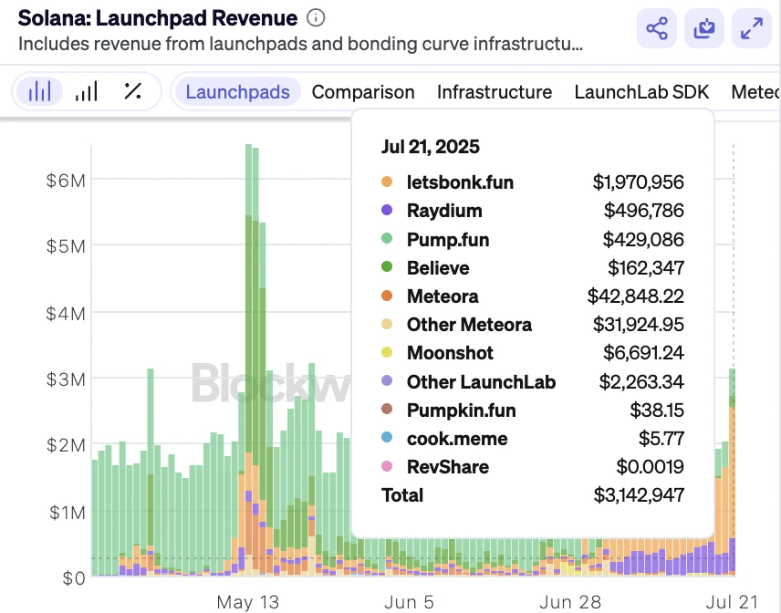Switch to the Infrastructure tab

[494, 92]
